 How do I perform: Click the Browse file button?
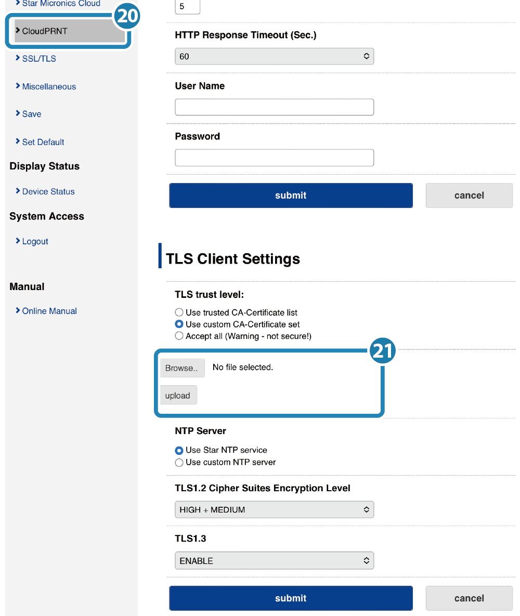point(181,368)
